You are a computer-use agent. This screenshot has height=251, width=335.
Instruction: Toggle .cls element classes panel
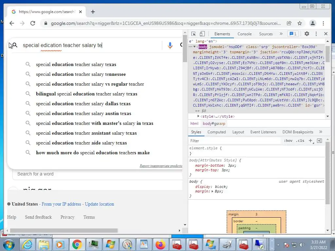click(300, 141)
